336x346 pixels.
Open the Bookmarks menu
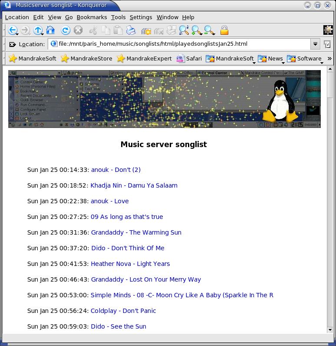pyautogui.click(x=92, y=17)
